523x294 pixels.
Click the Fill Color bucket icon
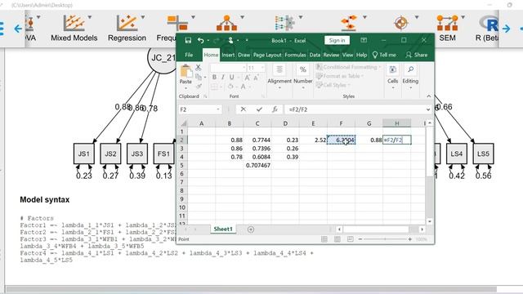(230, 87)
